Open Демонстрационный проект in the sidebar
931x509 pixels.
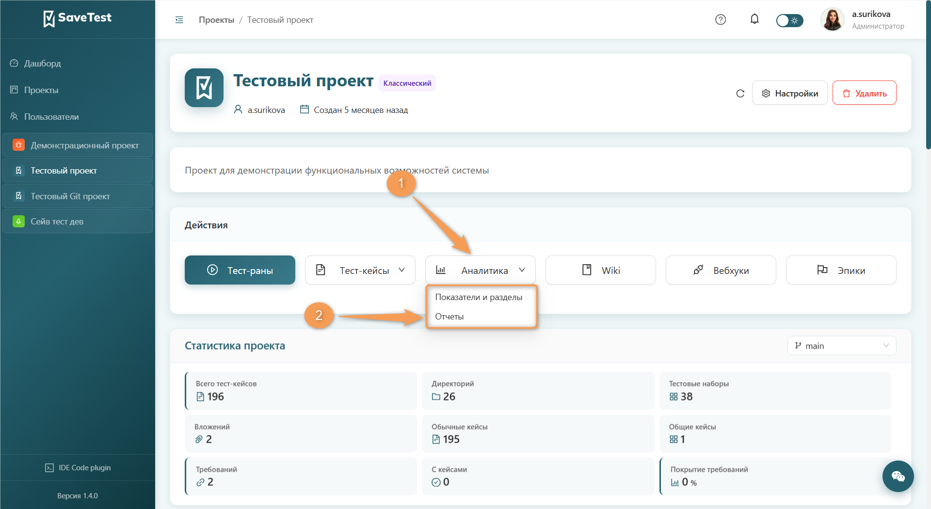(78, 145)
